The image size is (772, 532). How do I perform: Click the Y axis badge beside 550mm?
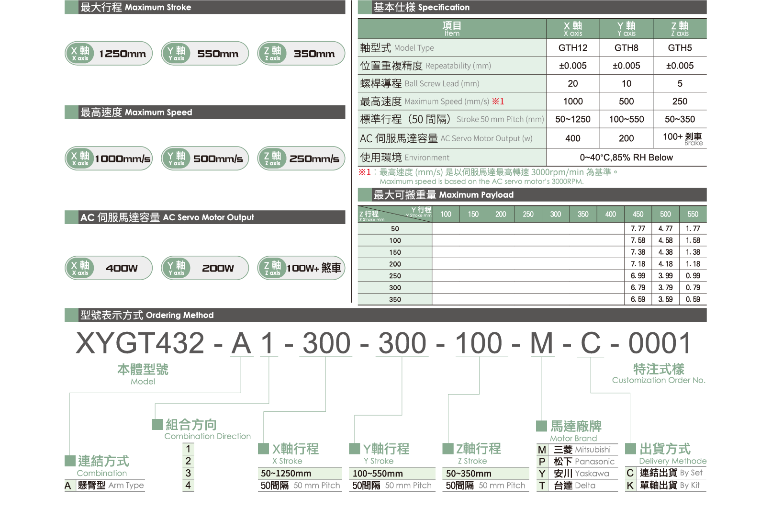click(176, 53)
